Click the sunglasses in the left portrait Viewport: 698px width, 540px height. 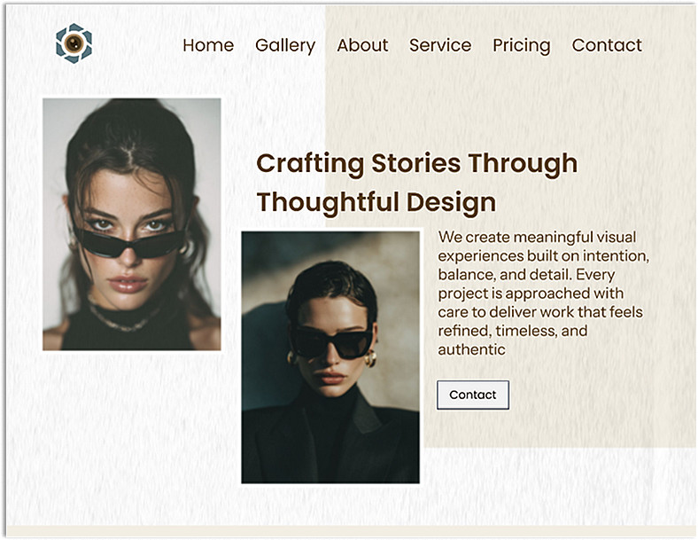(x=129, y=243)
